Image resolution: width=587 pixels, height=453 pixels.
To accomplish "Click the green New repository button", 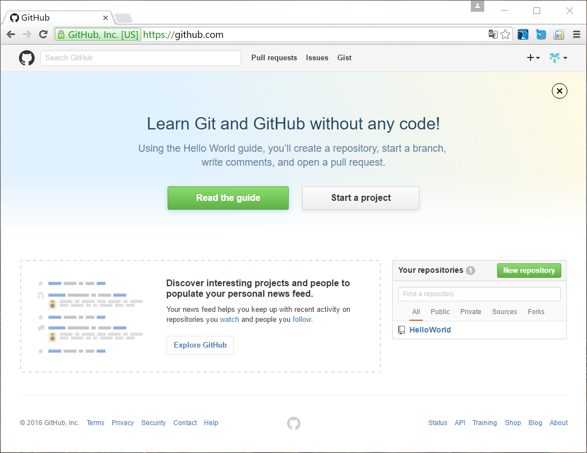I will point(529,271).
